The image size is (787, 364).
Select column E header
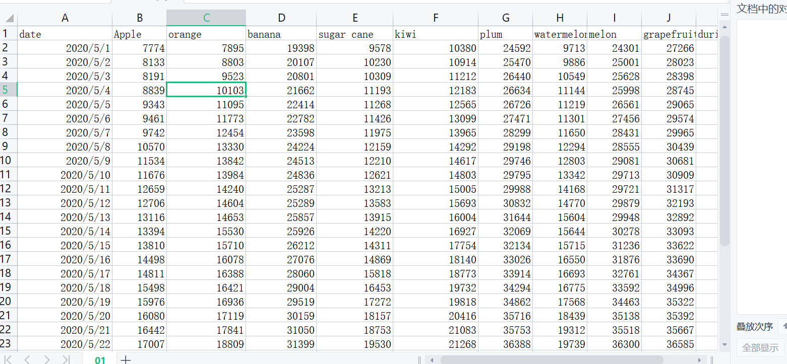click(355, 18)
